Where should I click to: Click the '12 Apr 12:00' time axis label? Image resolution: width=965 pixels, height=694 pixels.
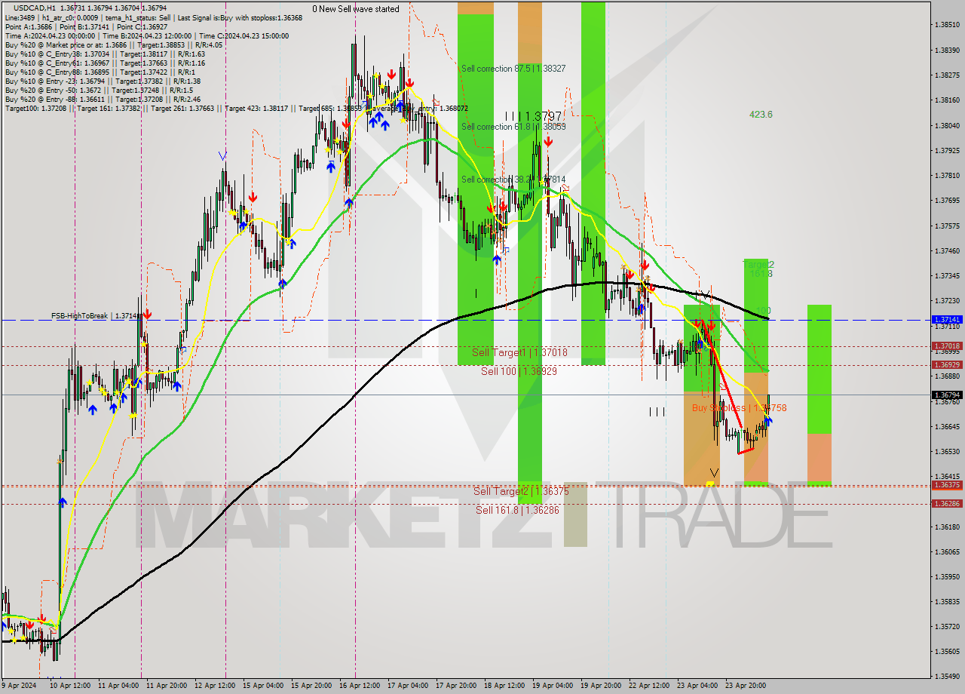pyautogui.click(x=215, y=686)
